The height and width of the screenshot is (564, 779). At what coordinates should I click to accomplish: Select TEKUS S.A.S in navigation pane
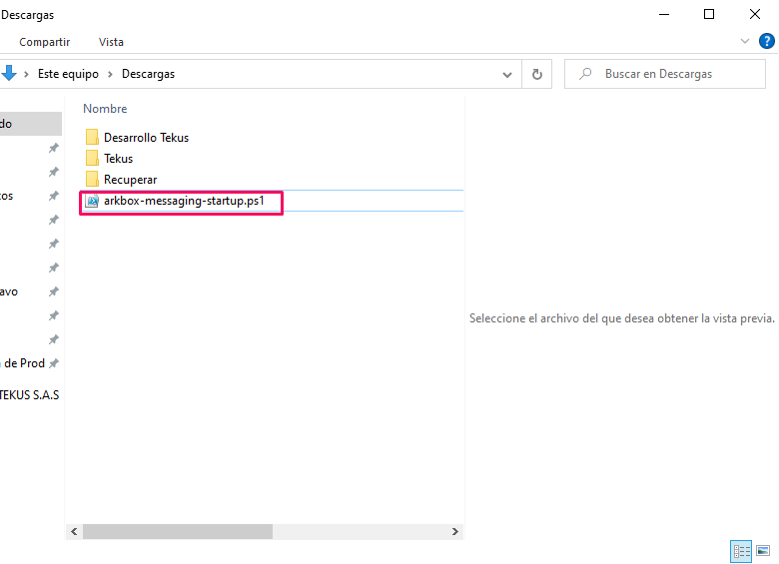(30, 394)
